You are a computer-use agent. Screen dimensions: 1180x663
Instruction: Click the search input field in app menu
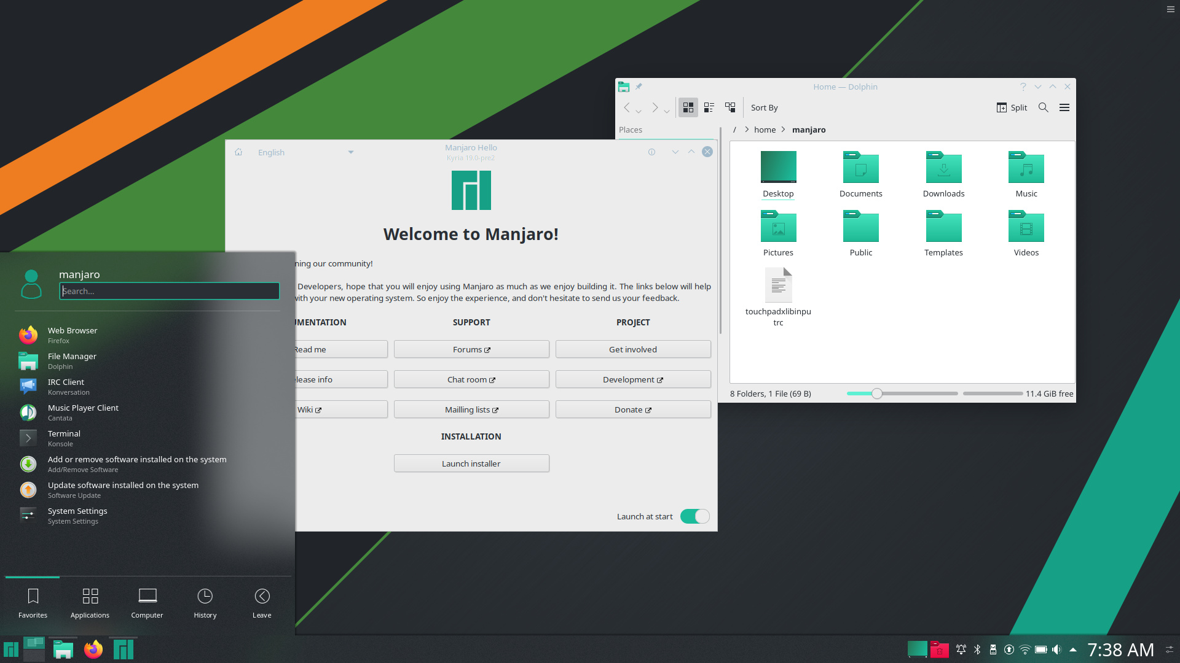click(168, 290)
